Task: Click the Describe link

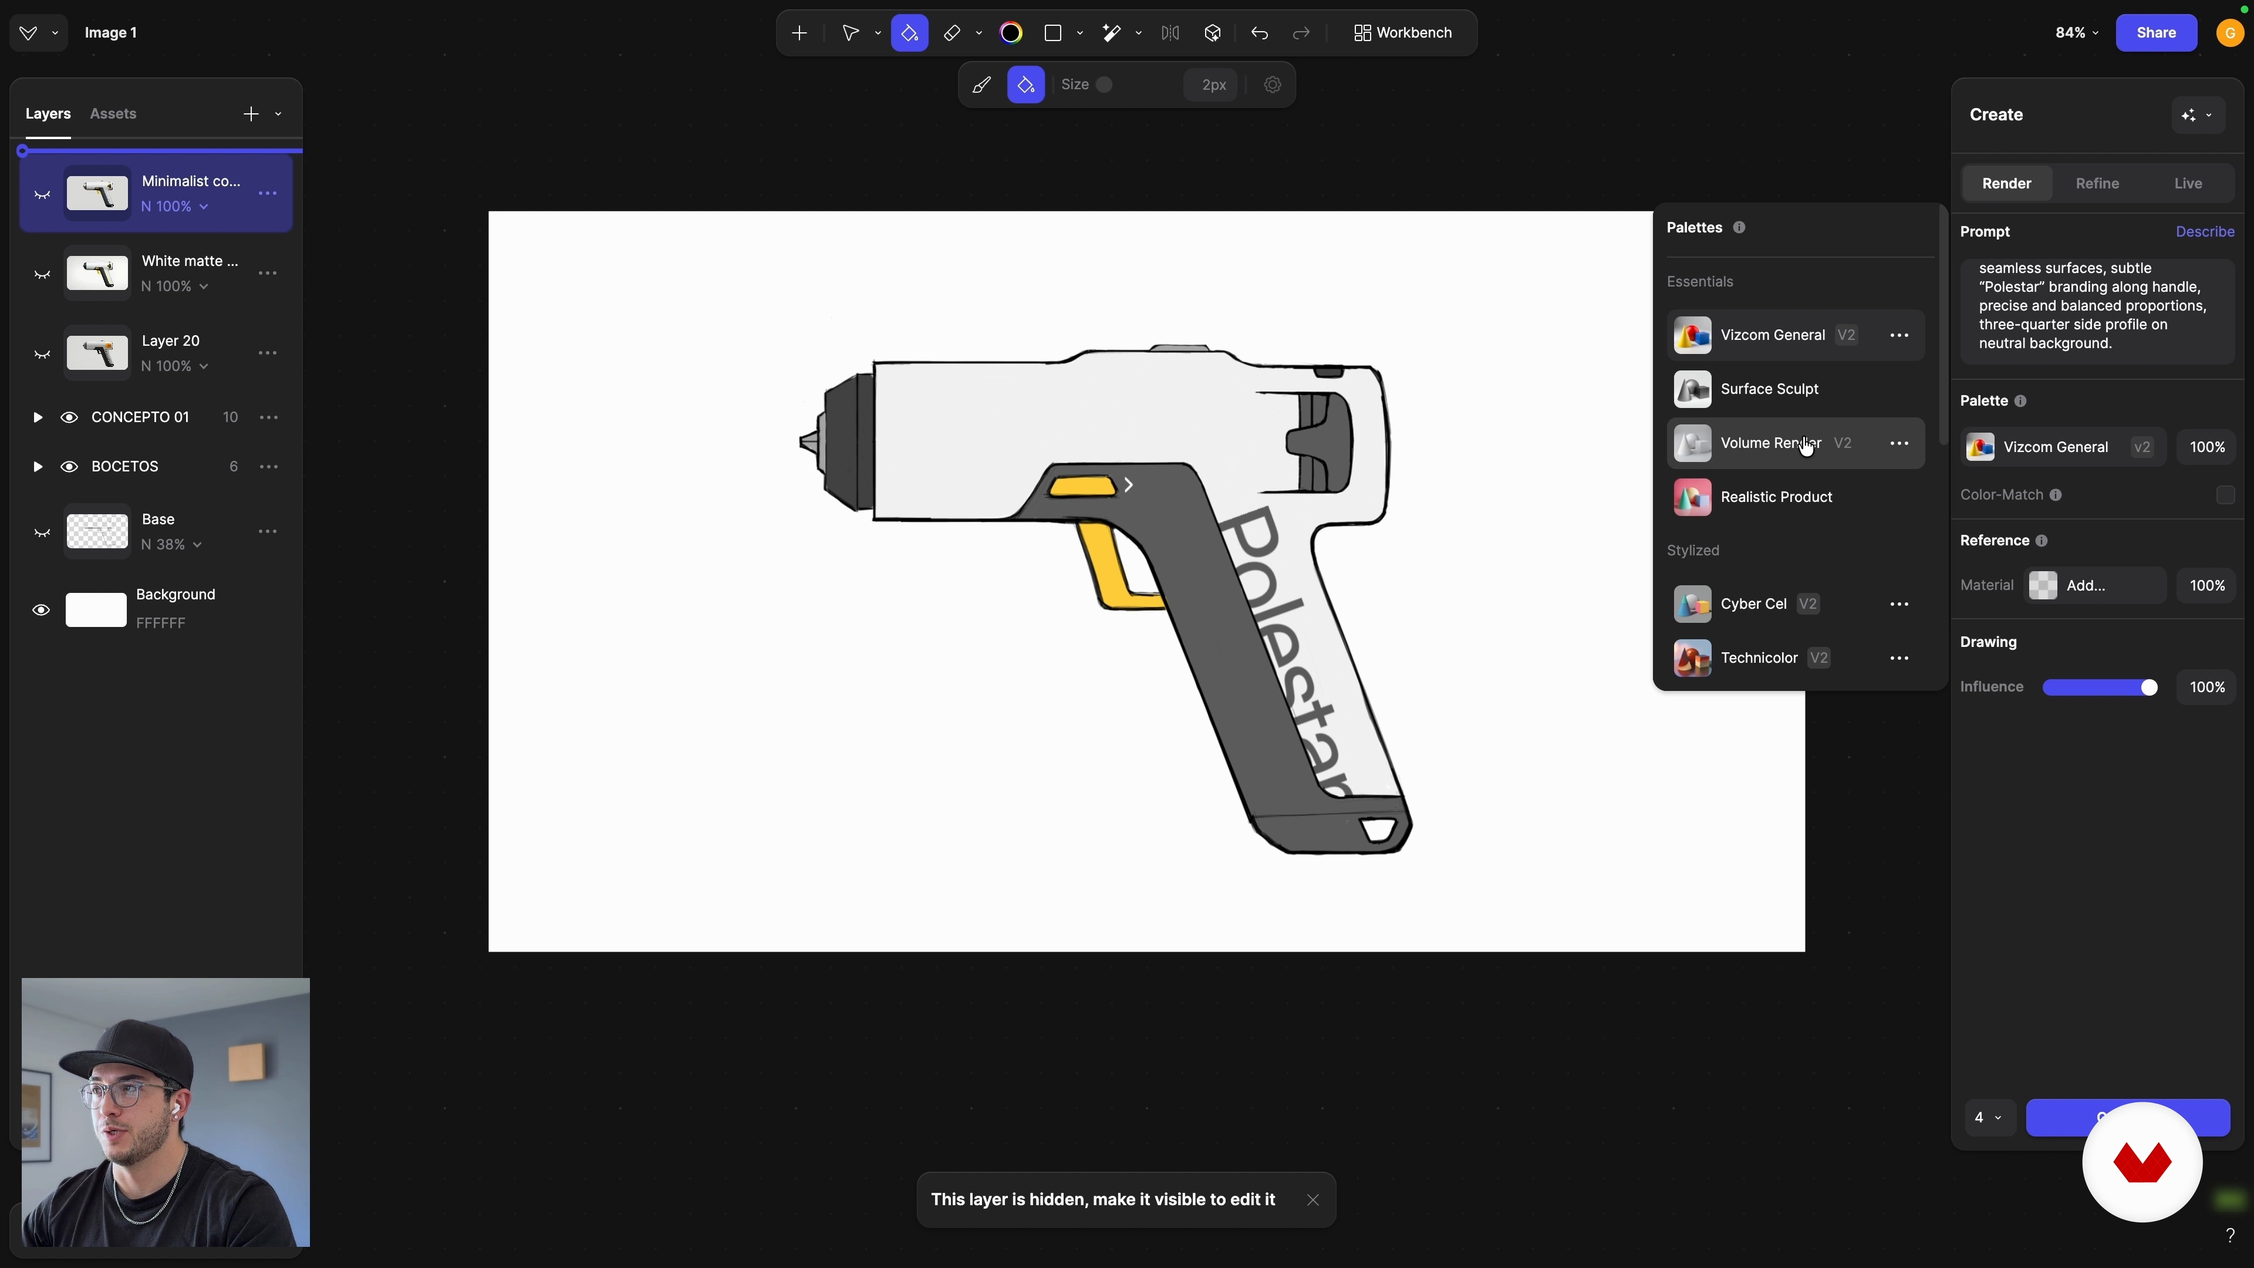Action: coord(2204,232)
